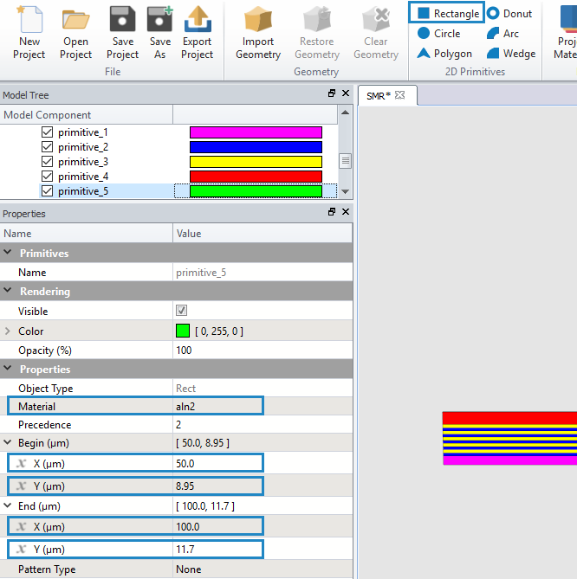Image resolution: width=577 pixels, height=579 pixels.
Task: Close the Model Tree panel
Action: (346, 93)
